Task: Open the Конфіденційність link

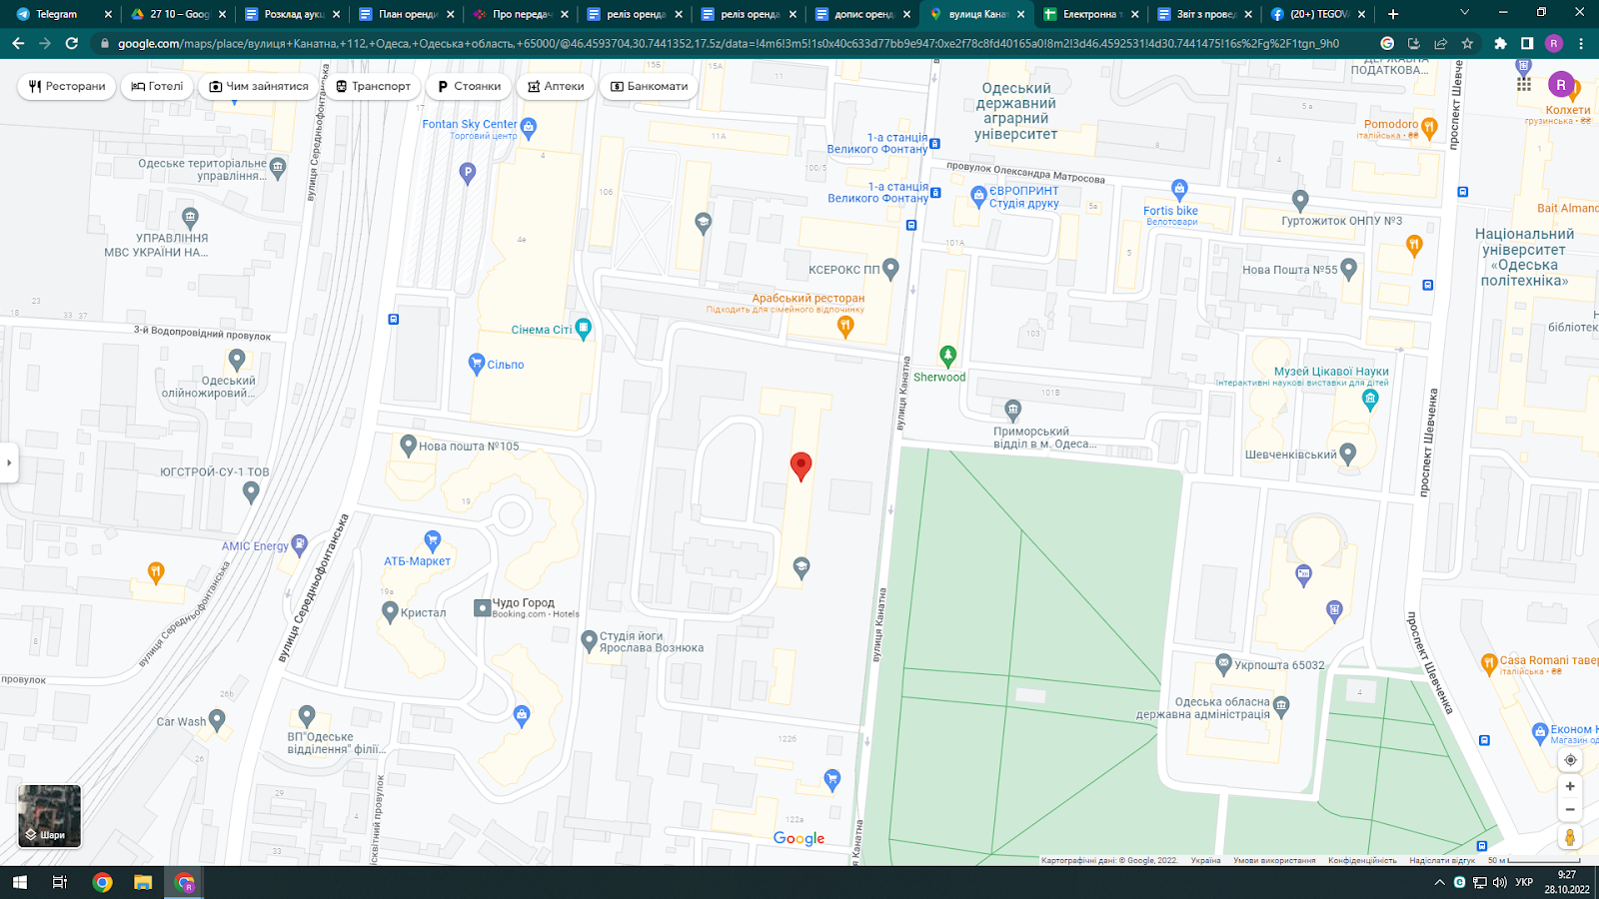Action: click(1362, 860)
